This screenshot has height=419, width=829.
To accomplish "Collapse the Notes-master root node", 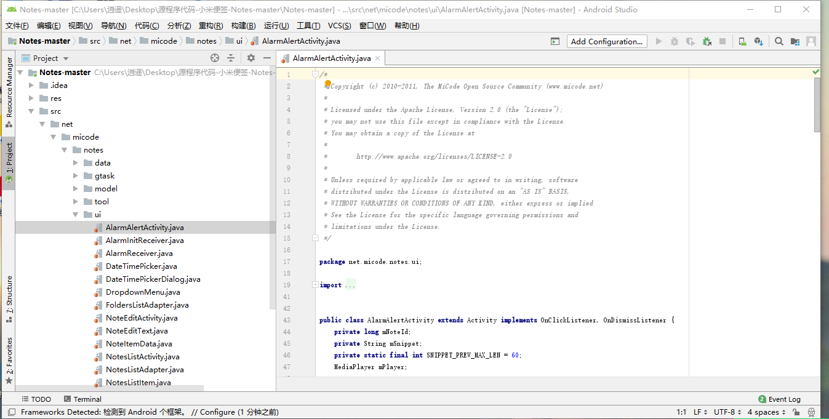I will 20,72.
